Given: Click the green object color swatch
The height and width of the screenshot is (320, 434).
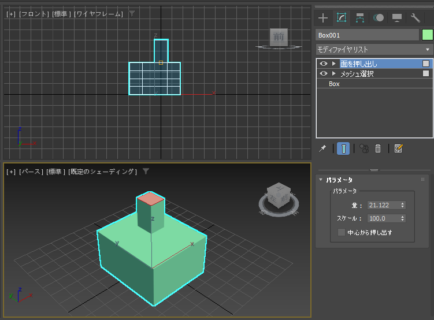Looking at the screenshot, I should coord(427,35).
